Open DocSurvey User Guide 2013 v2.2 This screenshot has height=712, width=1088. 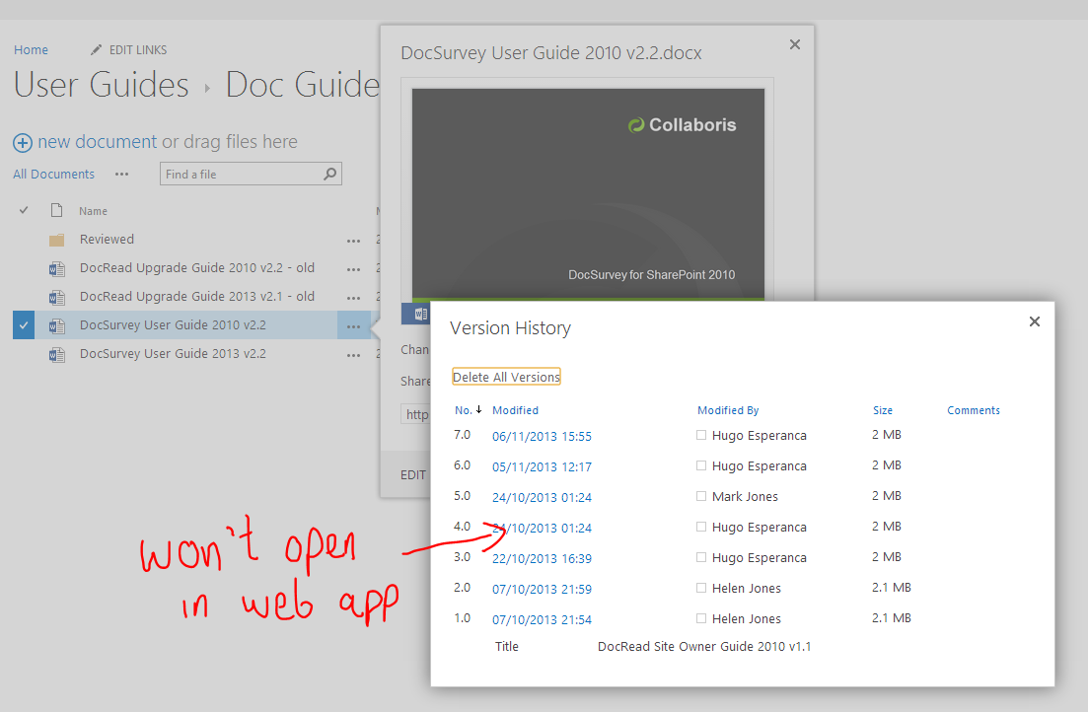173,353
